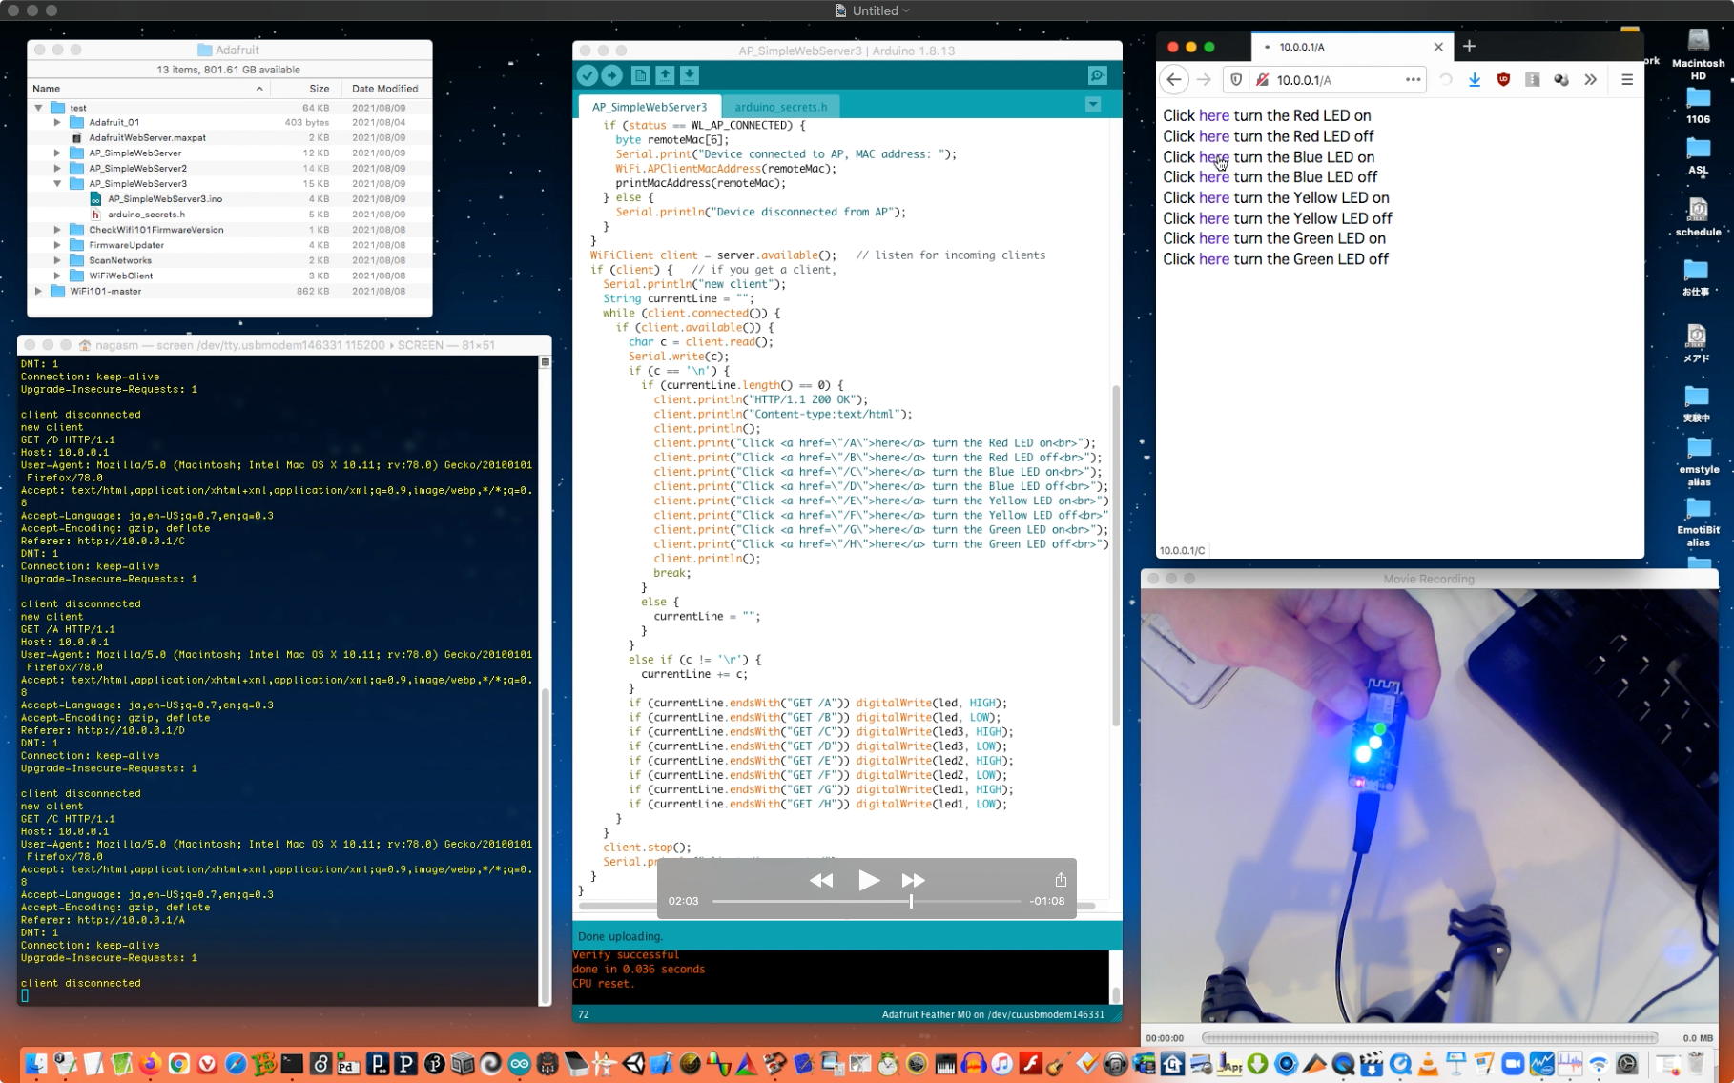Viewport: 1734px width, 1083px height.
Task: Click the Arduino Open sketch up-arrow icon
Action: click(665, 75)
